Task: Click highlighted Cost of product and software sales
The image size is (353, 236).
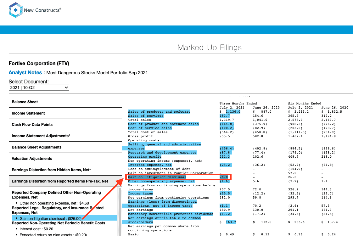Action: 163,124
